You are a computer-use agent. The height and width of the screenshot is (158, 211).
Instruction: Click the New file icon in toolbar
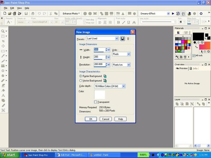(5, 13)
